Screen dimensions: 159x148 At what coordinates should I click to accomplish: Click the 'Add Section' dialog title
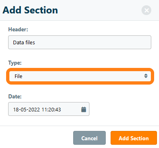pyautogui.click(x=30, y=10)
